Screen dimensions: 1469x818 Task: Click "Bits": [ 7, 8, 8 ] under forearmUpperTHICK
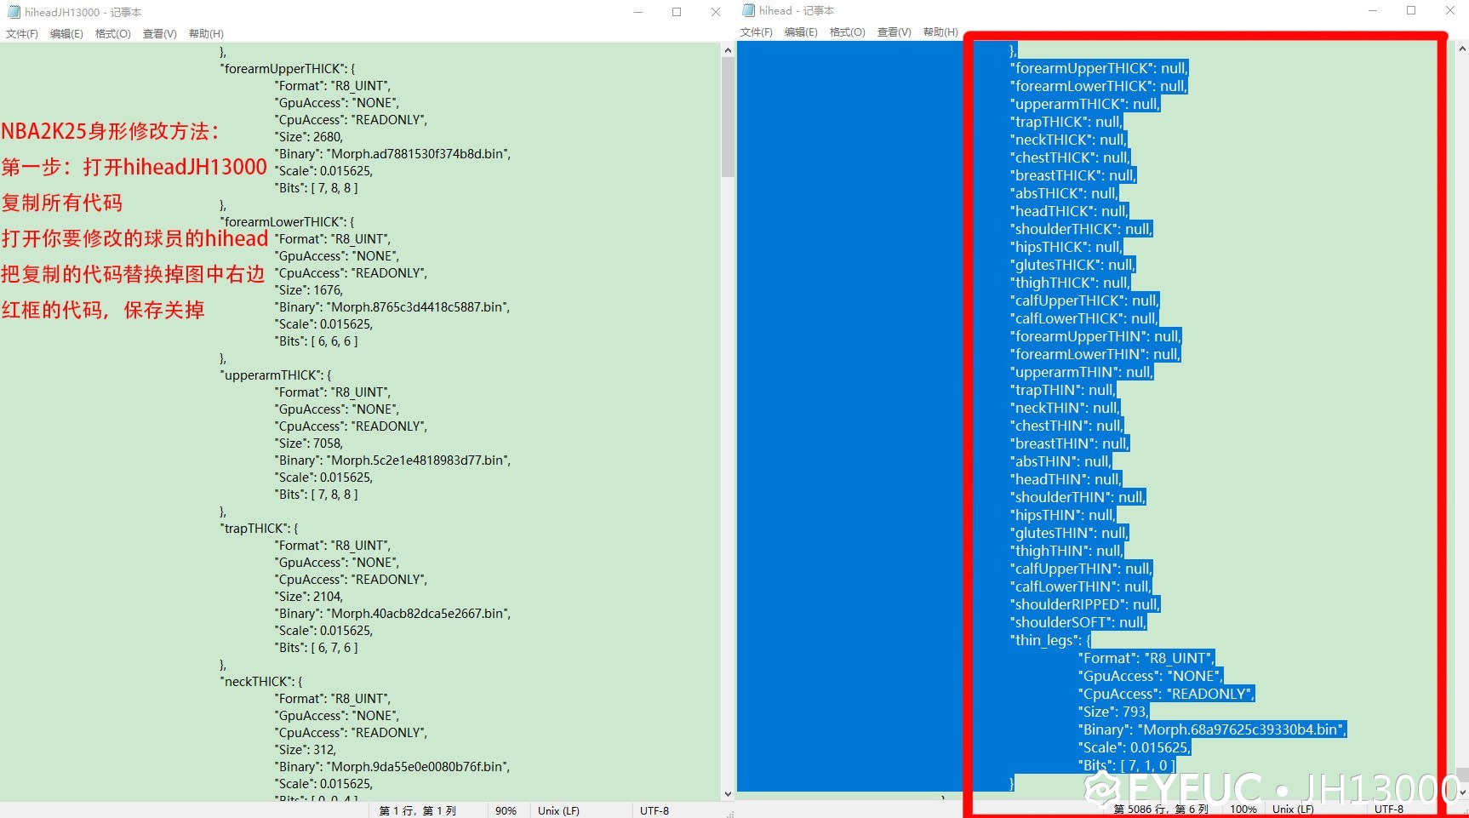(x=317, y=188)
